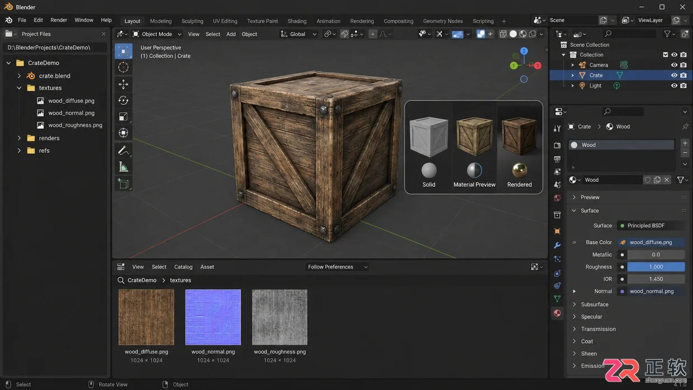Switch viewport to Material Preview sphere
The height and width of the screenshot is (390, 693).
[x=474, y=170]
